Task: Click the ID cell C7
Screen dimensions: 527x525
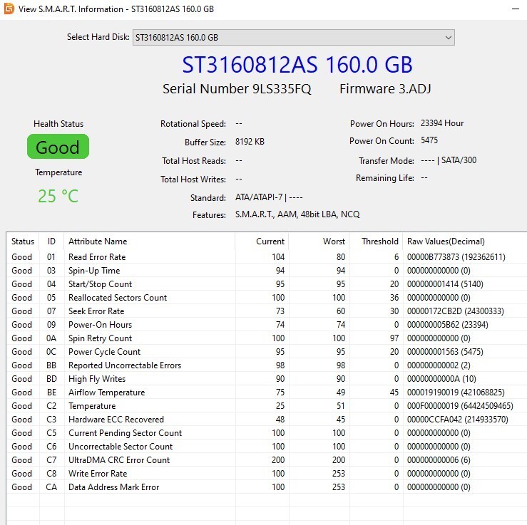Action: pyautogui.click(x=51, y=460)
